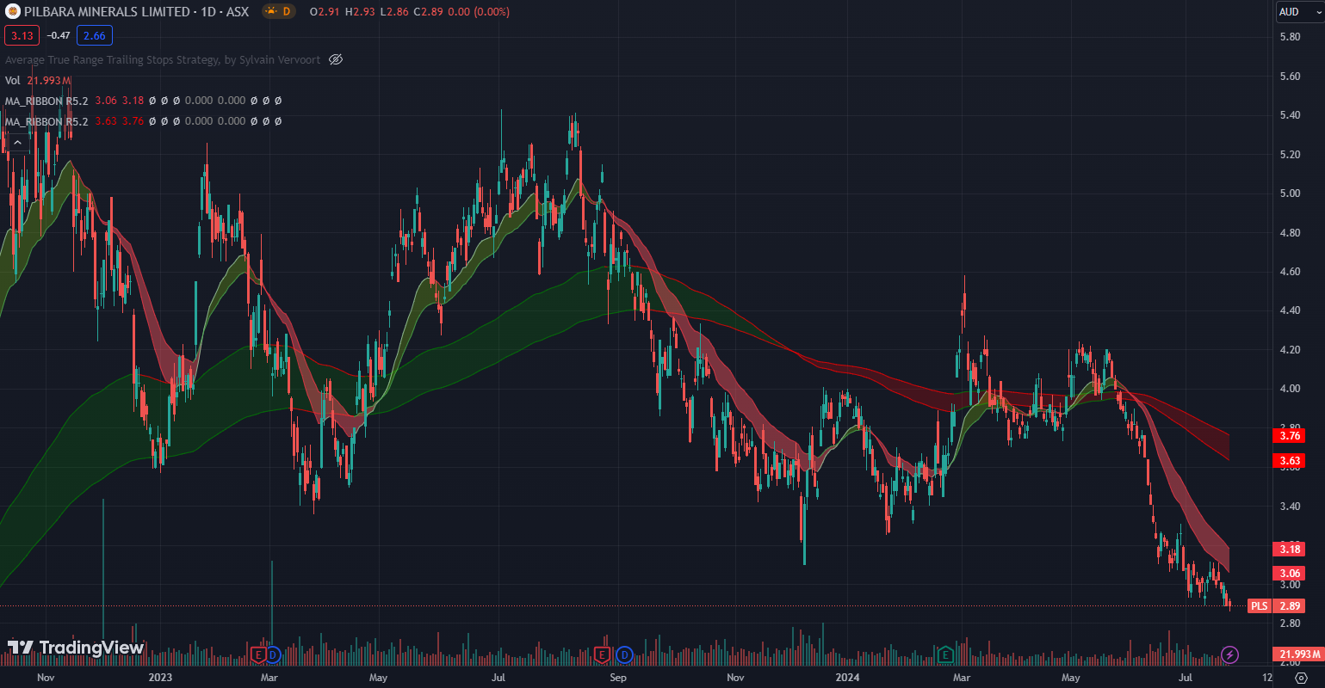Click the Pilbara Minerals symbol logo icon
Image resolution: width=1325 pixels, height=688 pixels.
(13, 12)
